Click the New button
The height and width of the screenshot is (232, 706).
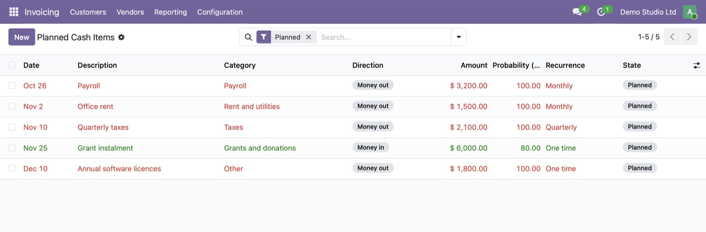(22, 37)
